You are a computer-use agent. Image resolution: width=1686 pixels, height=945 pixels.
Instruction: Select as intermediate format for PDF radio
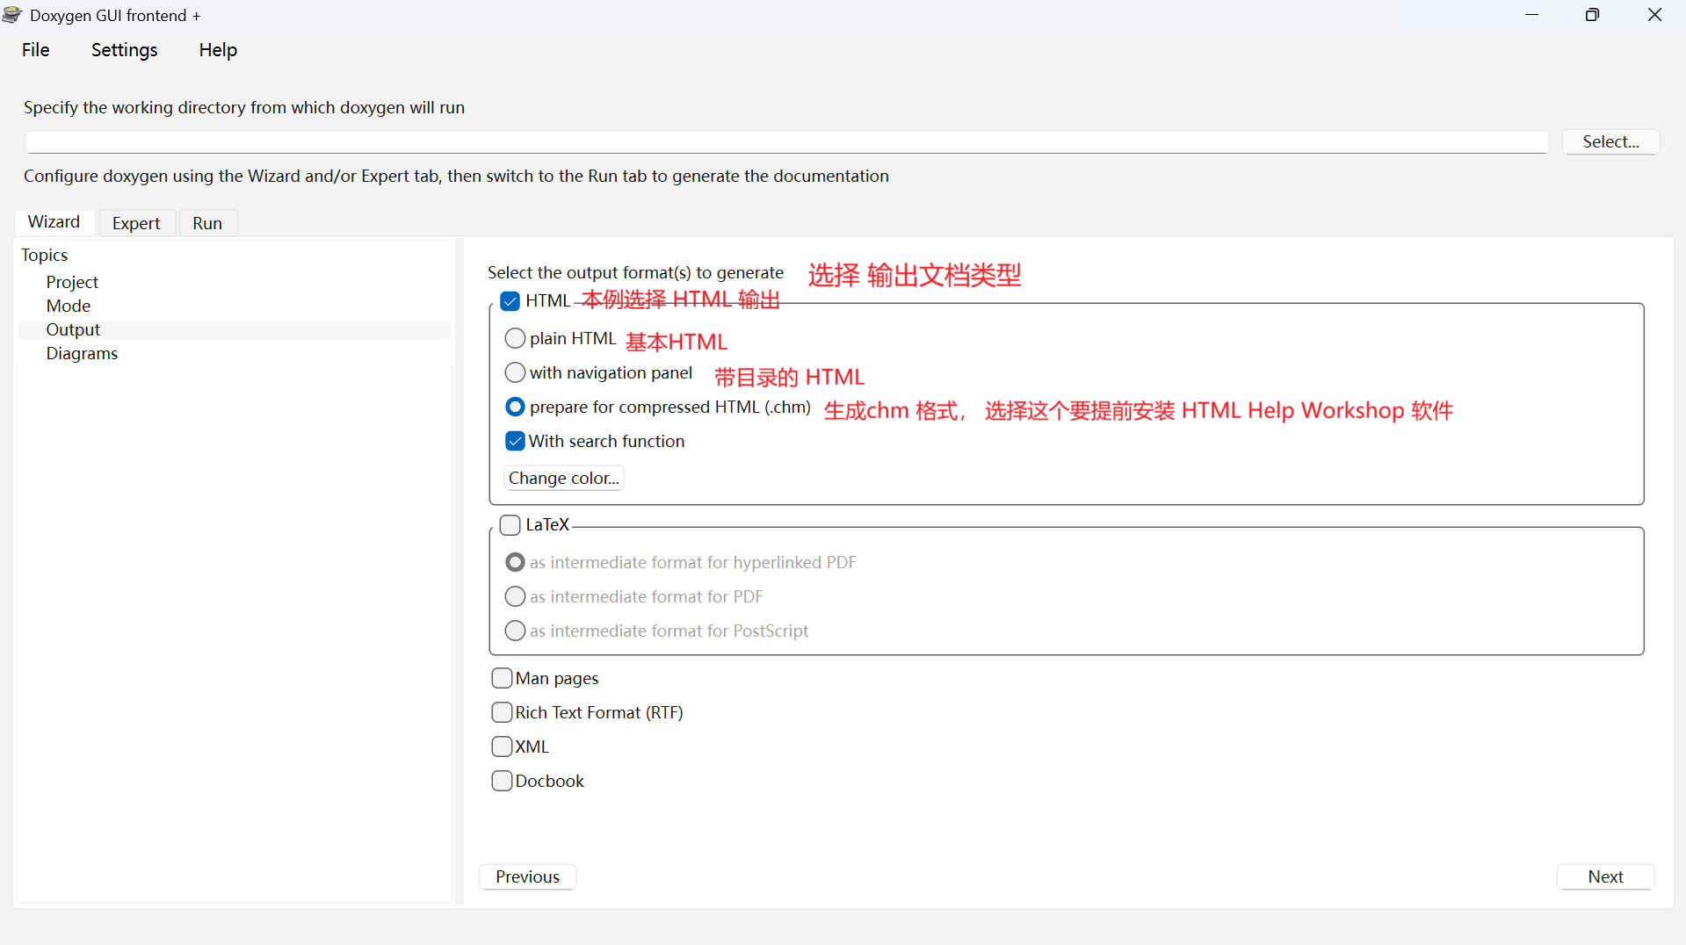pos(516,596)
